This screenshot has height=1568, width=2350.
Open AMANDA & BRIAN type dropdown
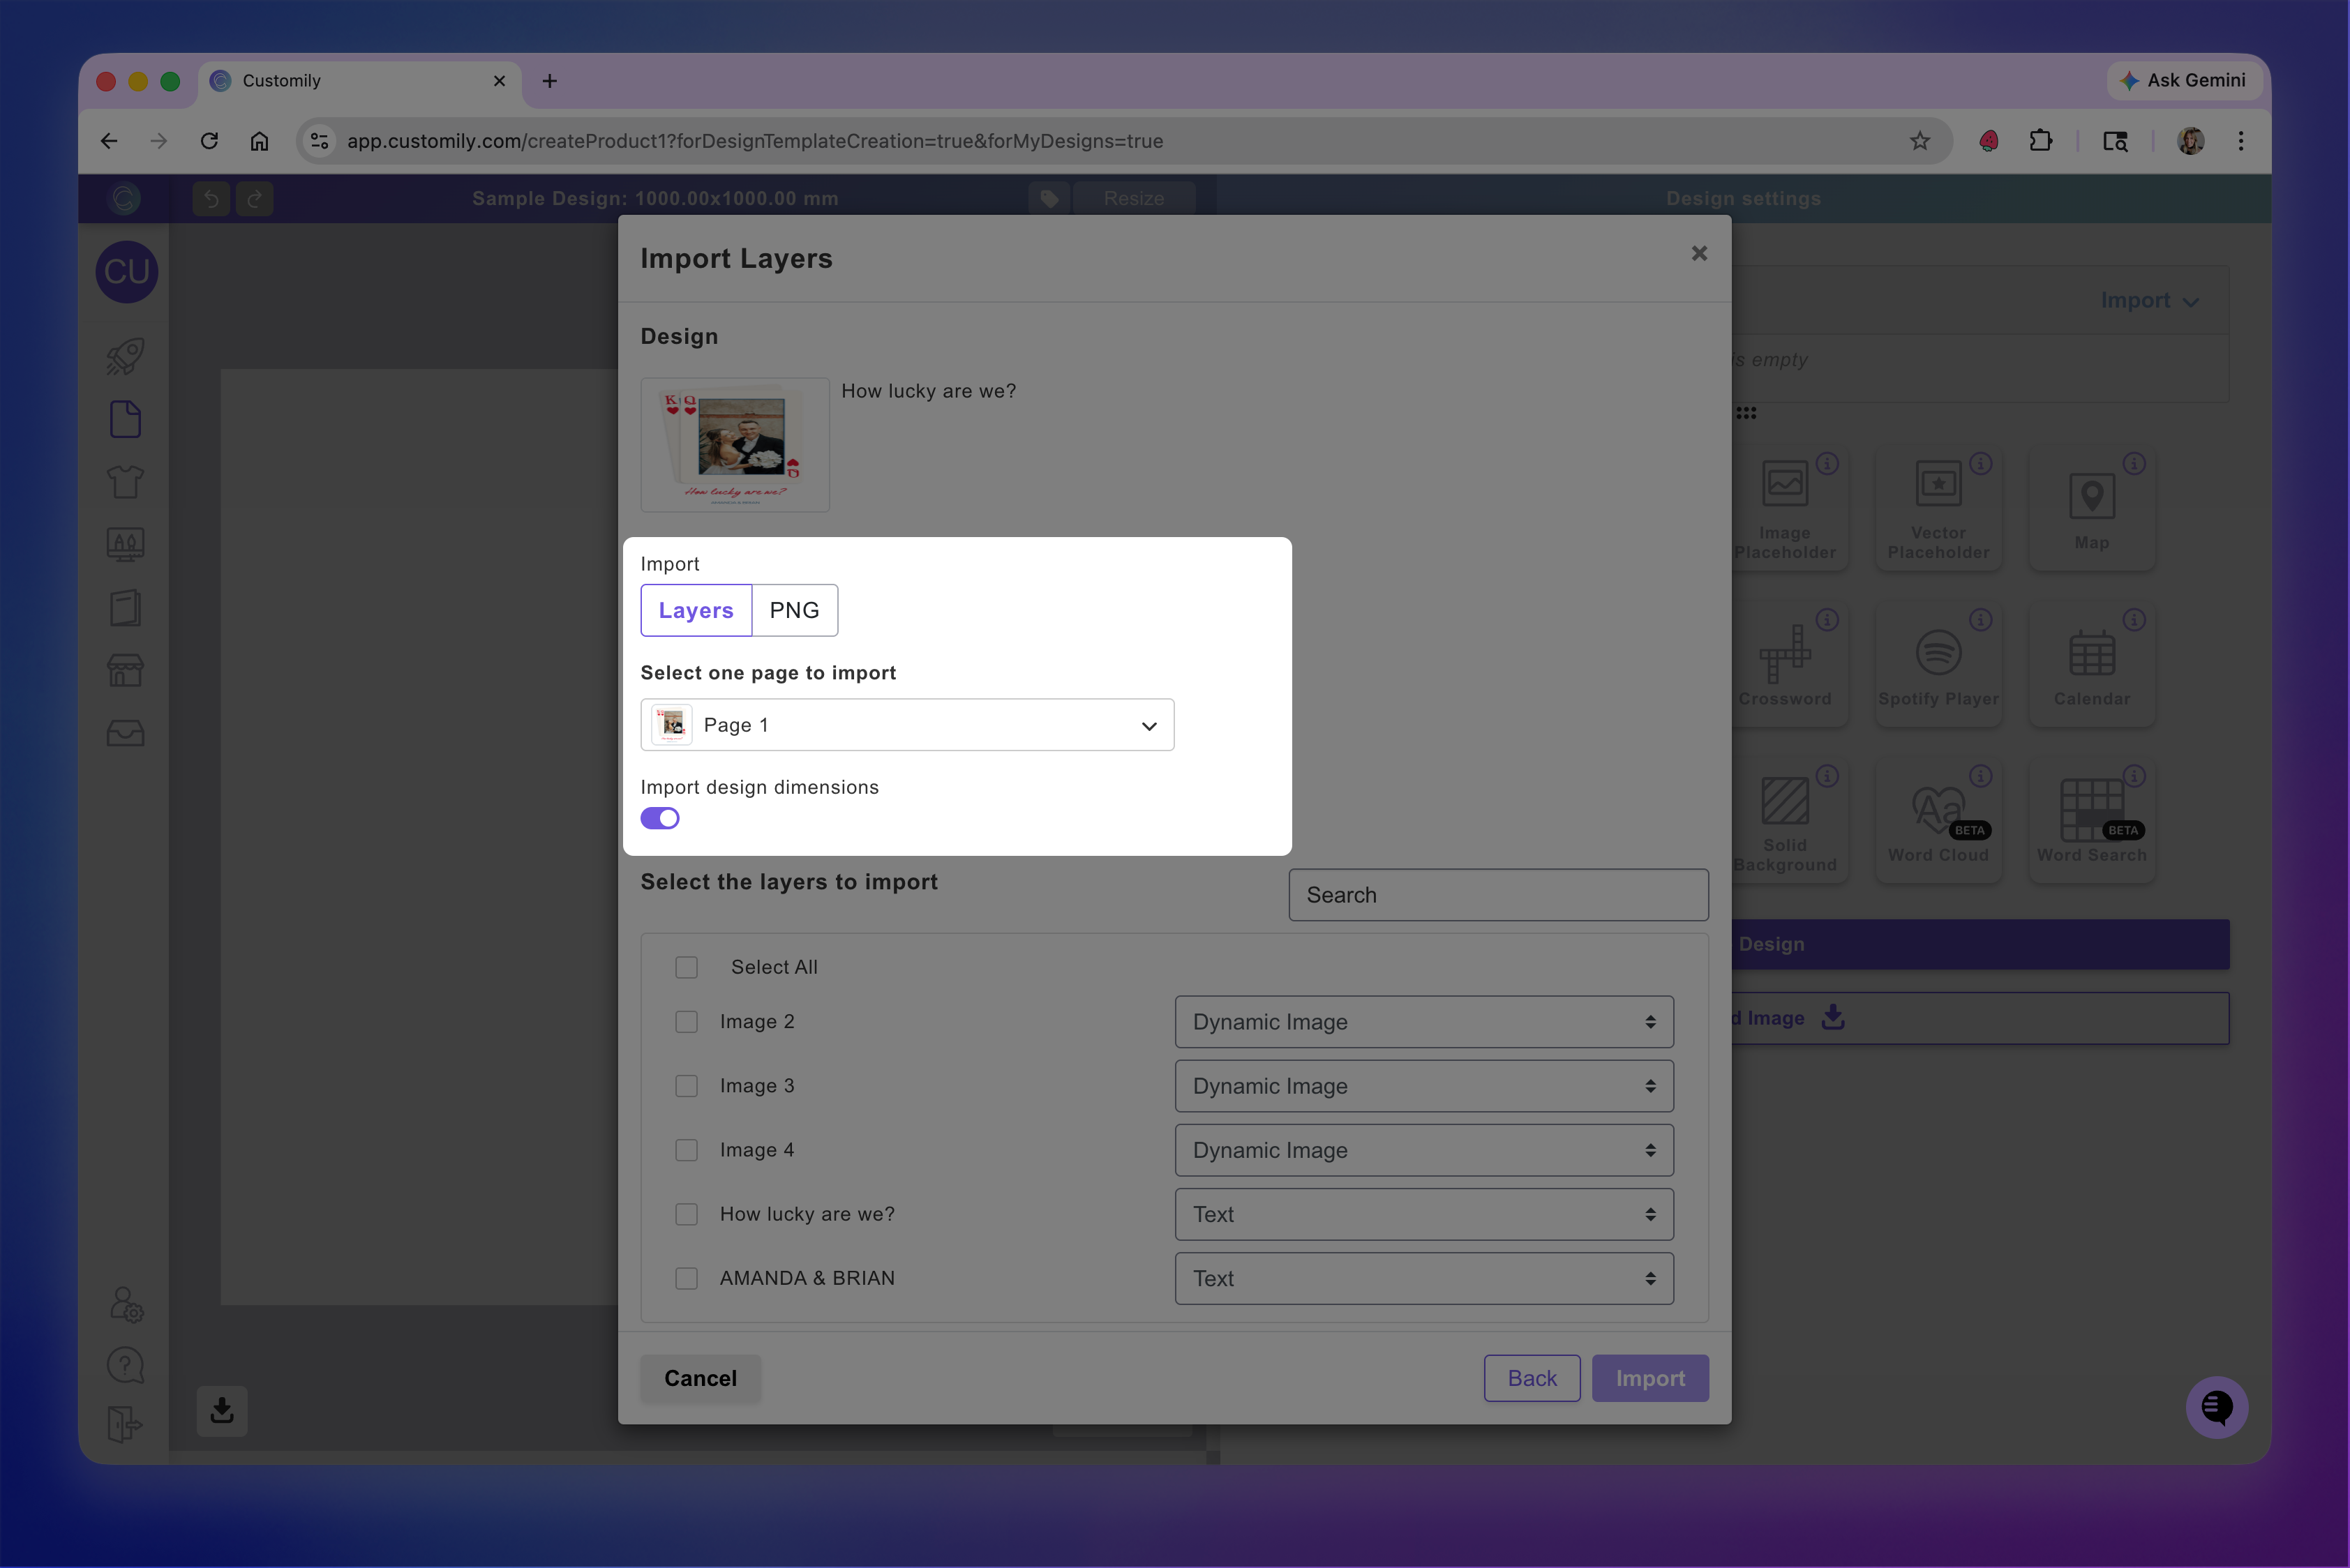click(x=1423, y=1278)
